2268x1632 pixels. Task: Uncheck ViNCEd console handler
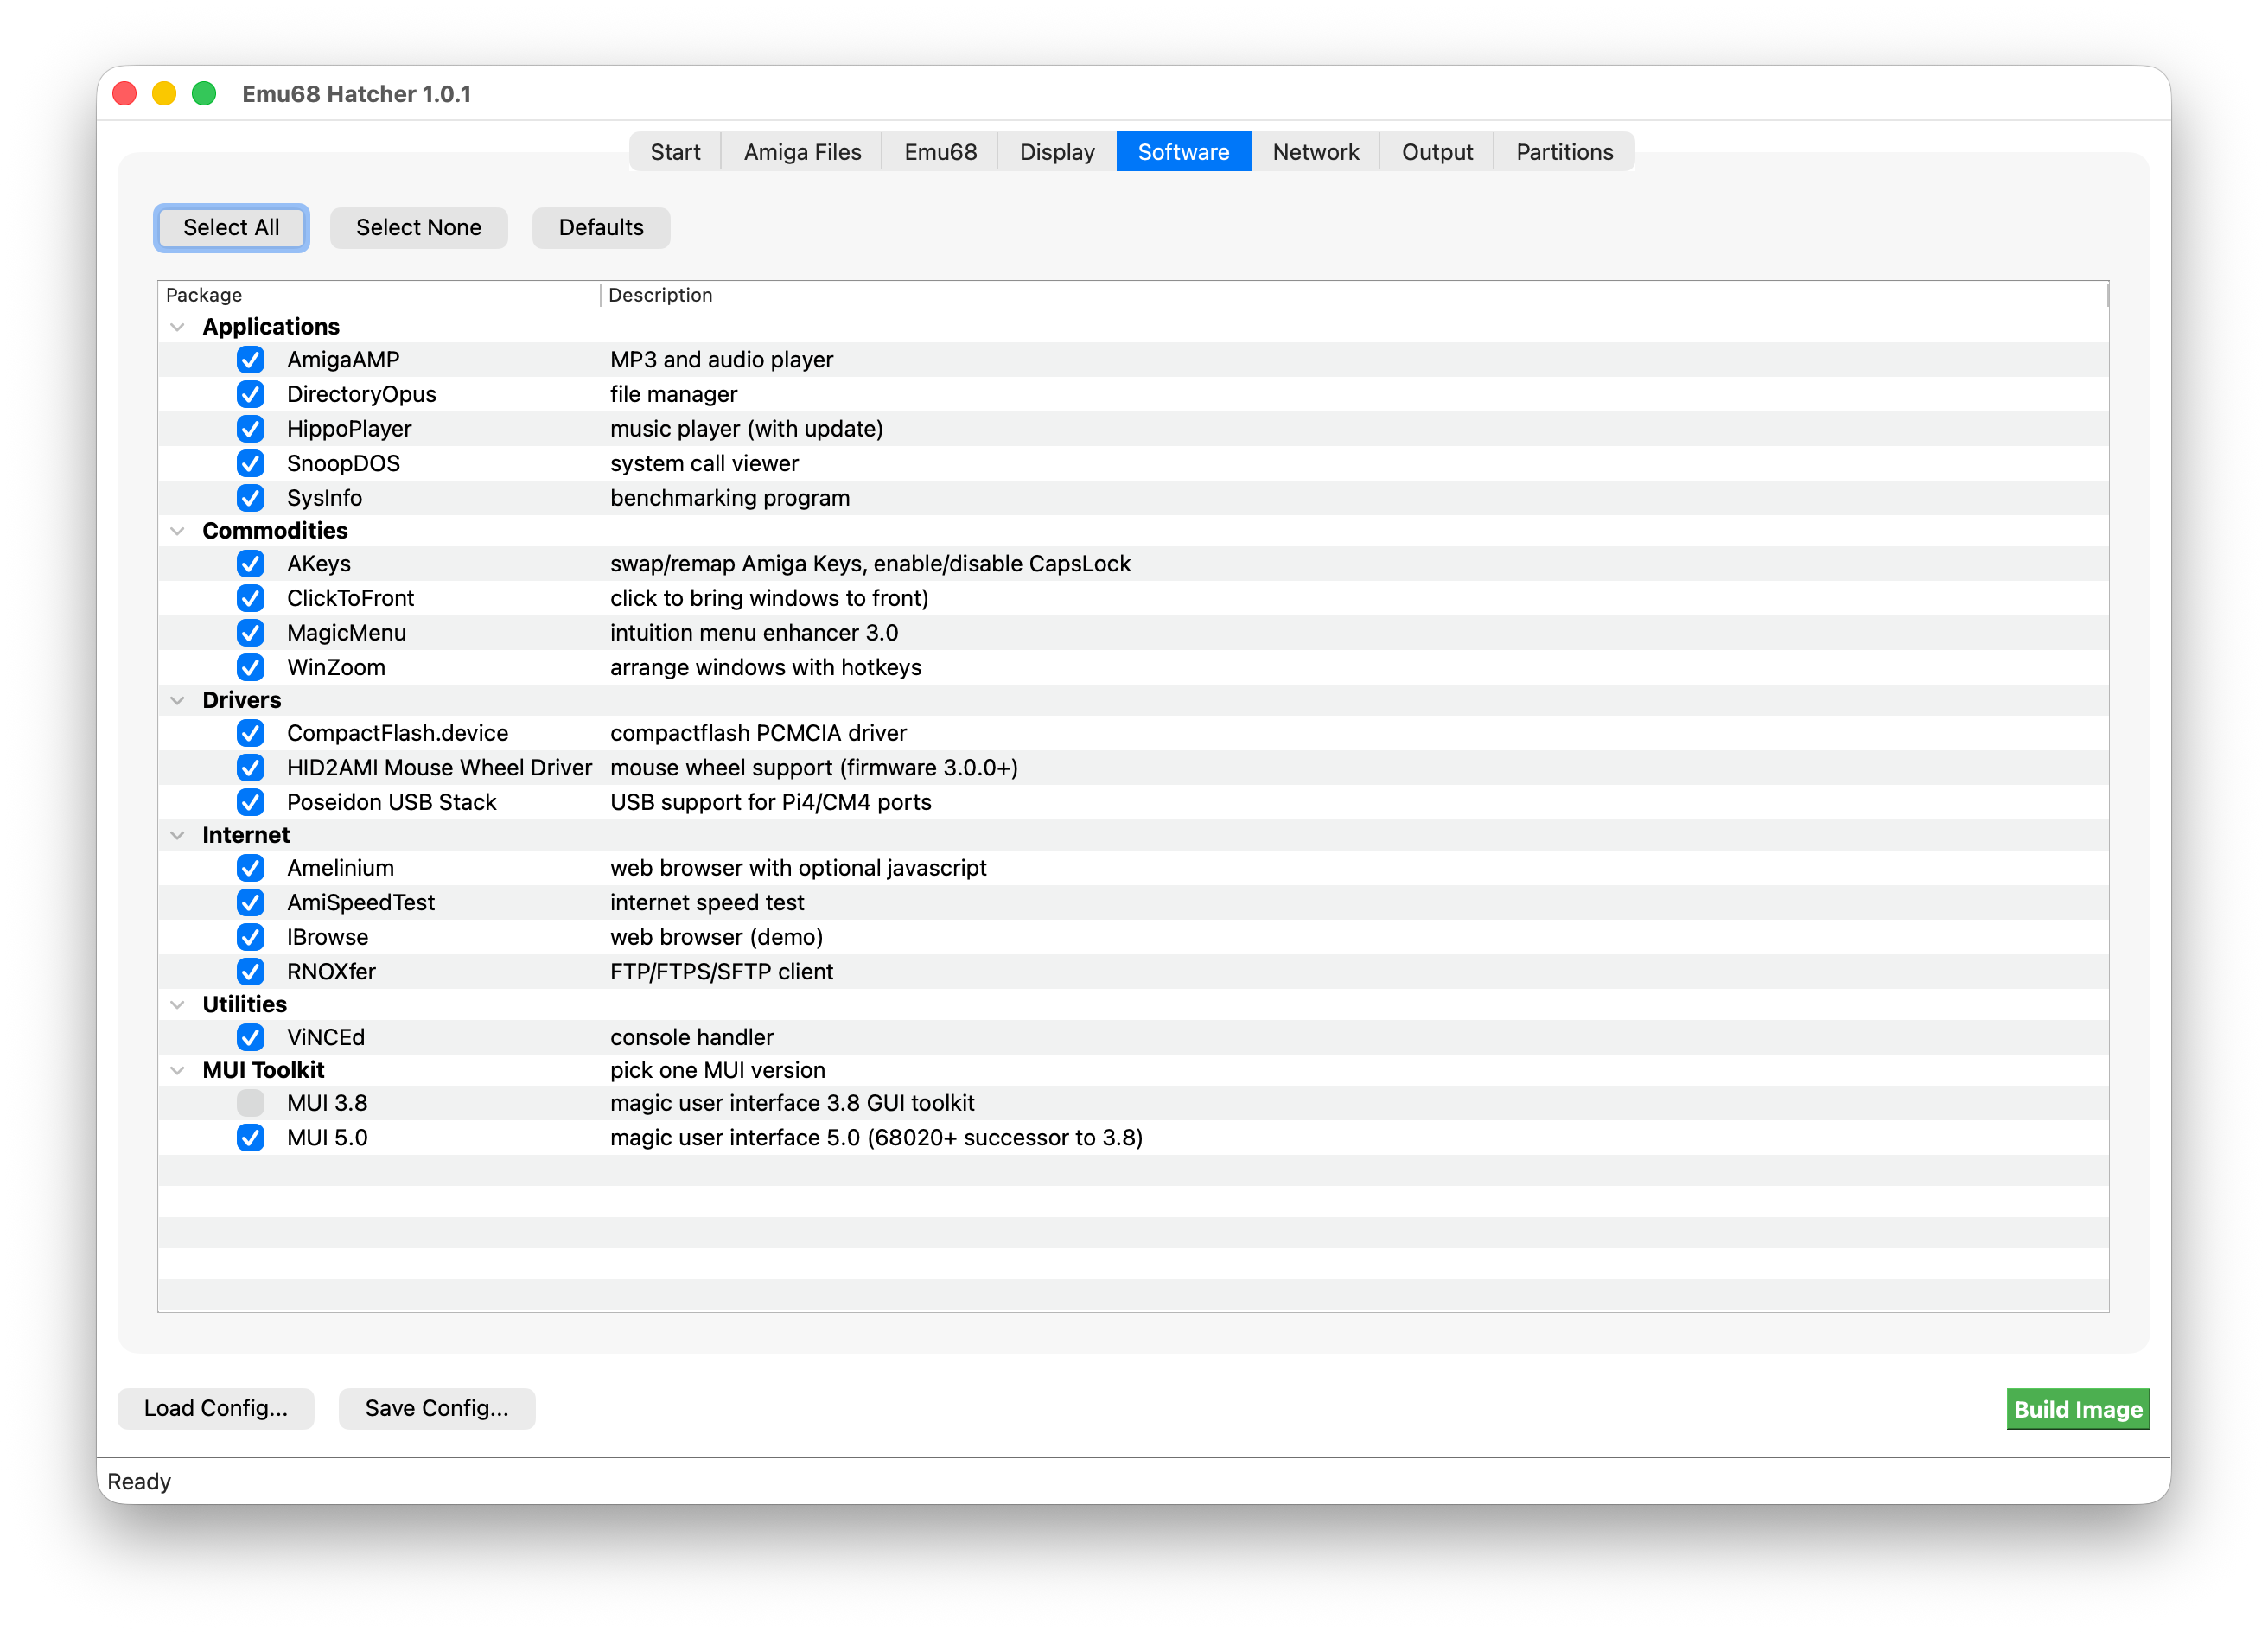click(x=250, y=1037)
